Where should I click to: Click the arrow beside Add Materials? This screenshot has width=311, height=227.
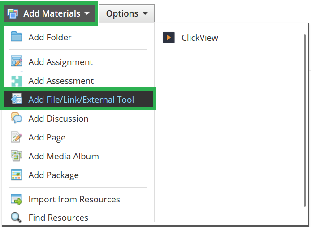point(87,13)
